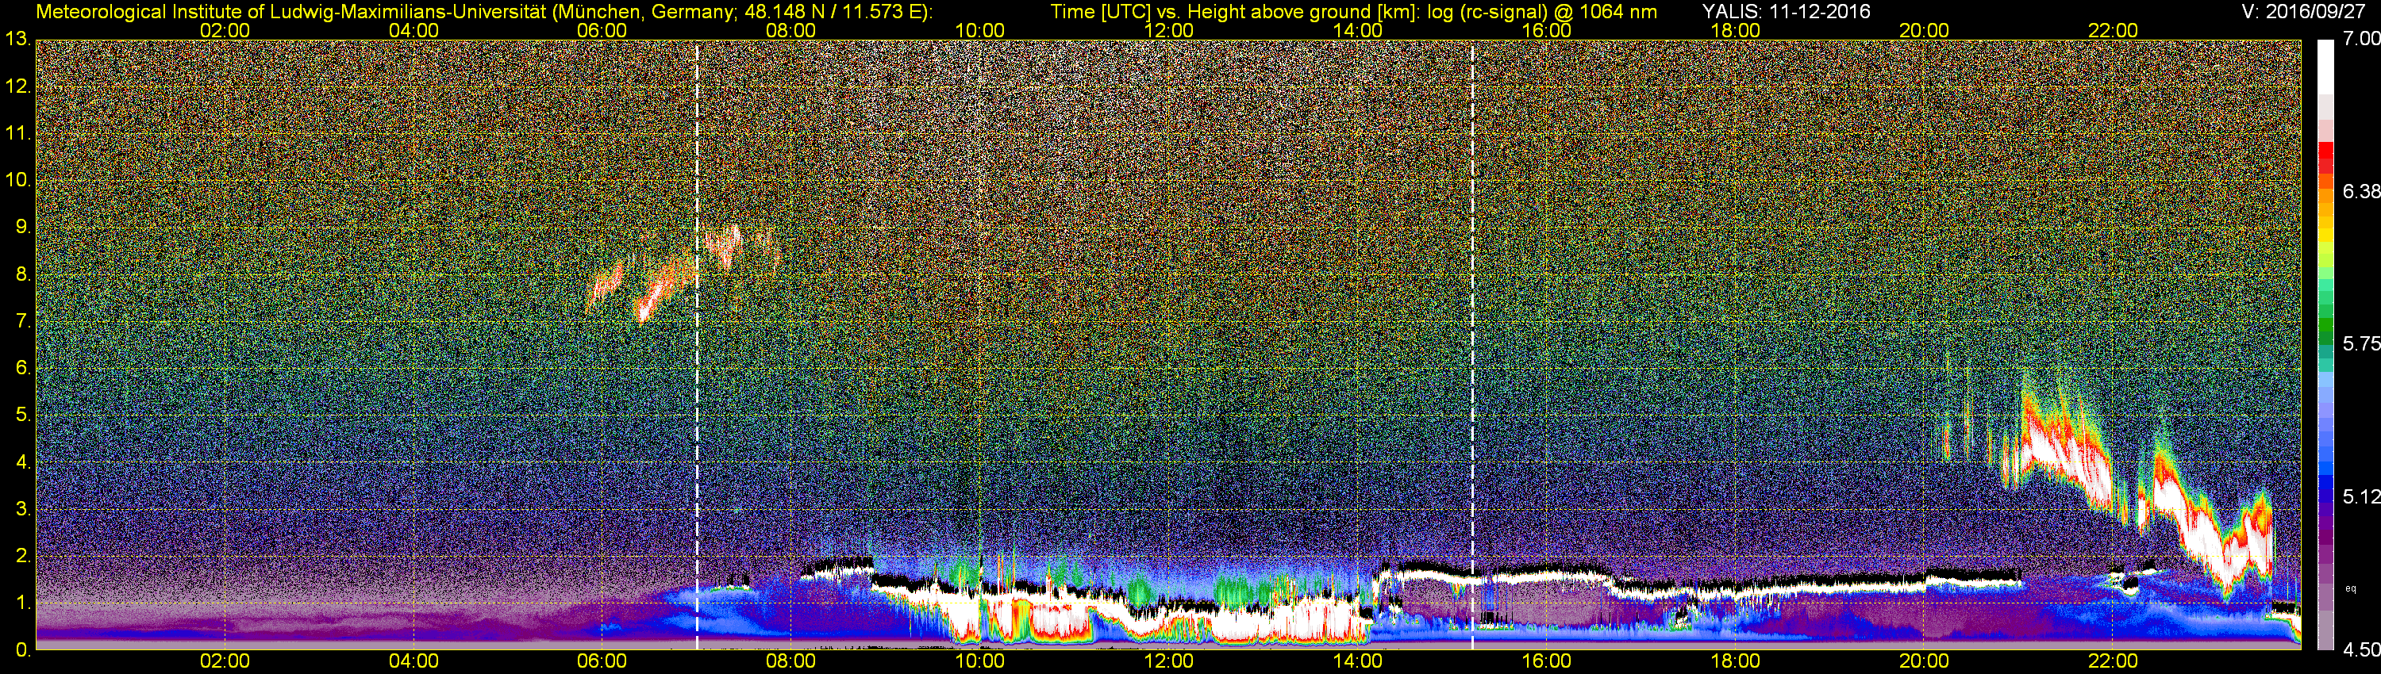Click the 13 km height axis label
The width and height of the screenshot is (2381, 674).
coord(17,40)
